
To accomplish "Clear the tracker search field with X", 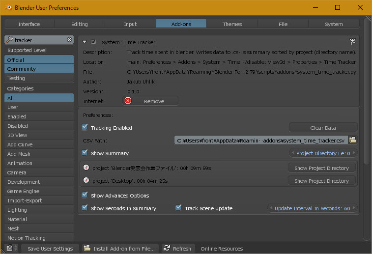I will pyautogui.click(x=69, y=40).
